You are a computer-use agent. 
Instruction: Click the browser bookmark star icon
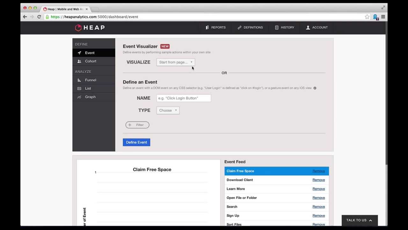coord(367,17)
